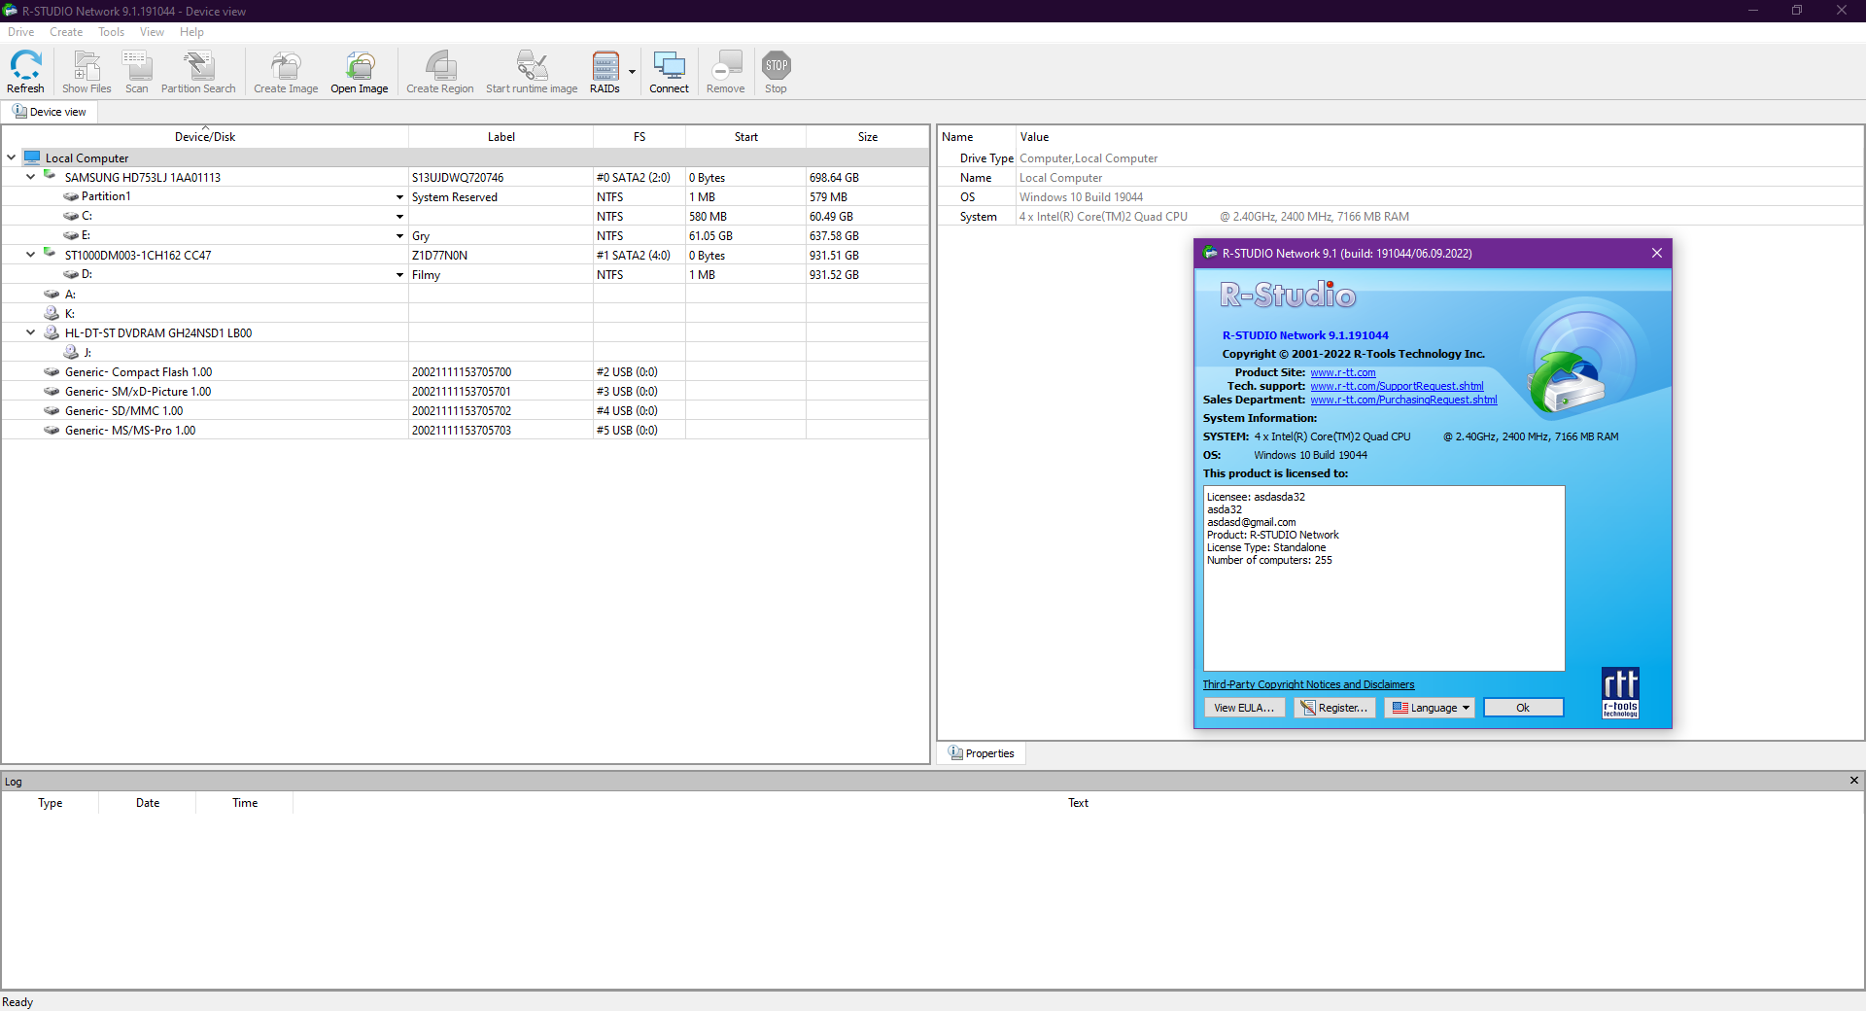
Task: Open the E: partition dropdown arrow
Action: [x=399, y=236]
